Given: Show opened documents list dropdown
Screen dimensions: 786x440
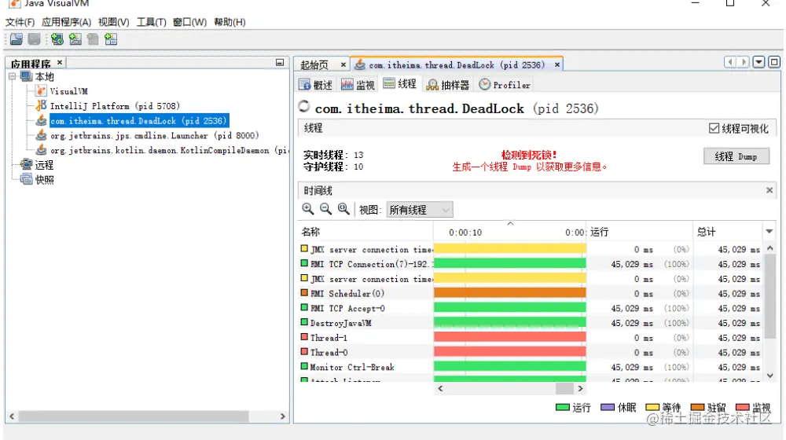Looking at the screenshot, I should (759, 62).
